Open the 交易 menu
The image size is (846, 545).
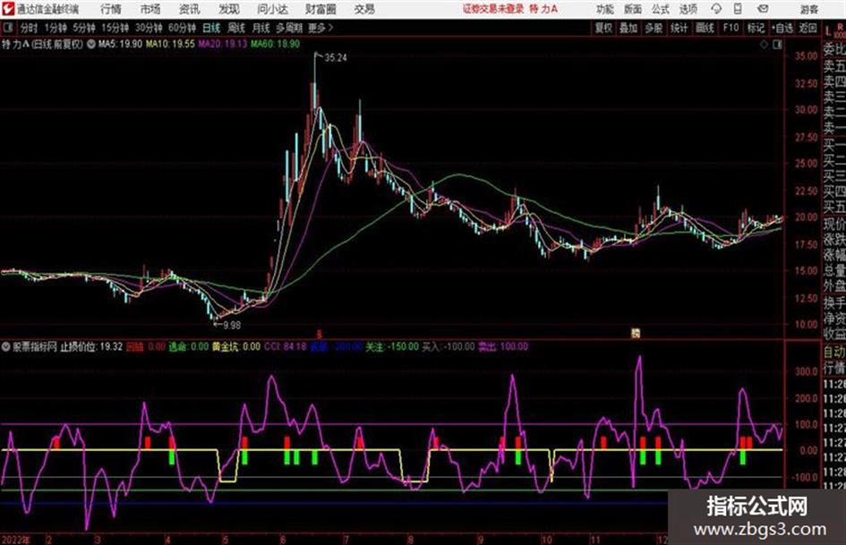point(364,9)
